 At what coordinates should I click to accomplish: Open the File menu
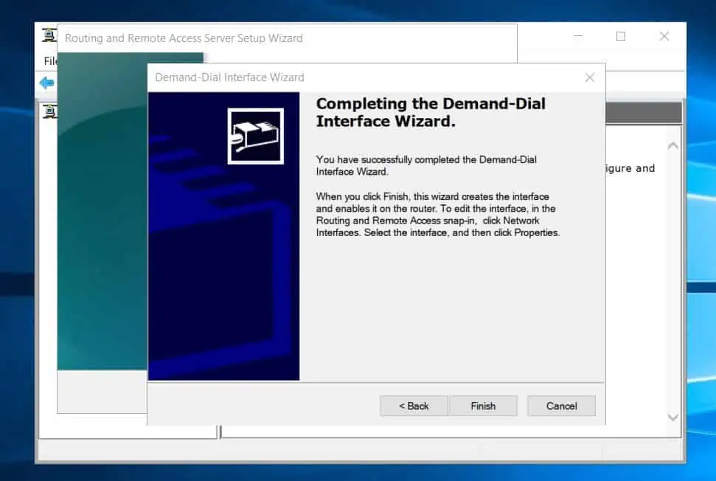click(49, 61)
